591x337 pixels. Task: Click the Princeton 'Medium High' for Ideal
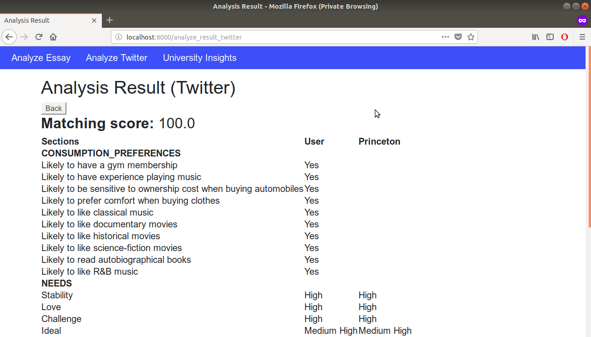pos(385,331)
